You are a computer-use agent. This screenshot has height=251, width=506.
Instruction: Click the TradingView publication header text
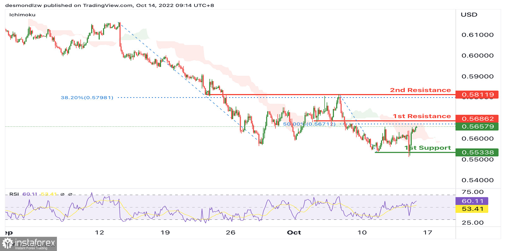[x=110, y=5]
